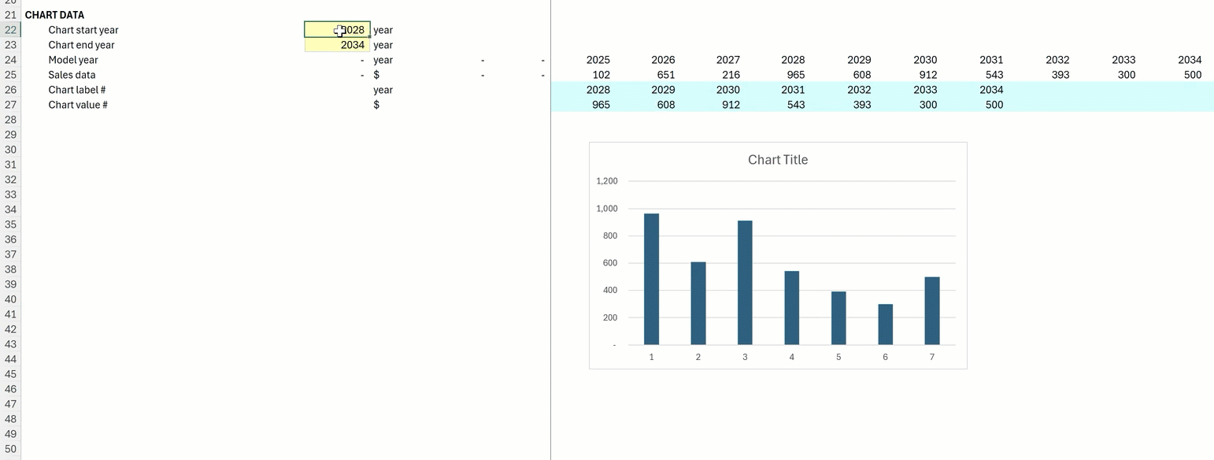Select Chart value cell 300 in row 27
The image size is (1214, 460).
927,105
